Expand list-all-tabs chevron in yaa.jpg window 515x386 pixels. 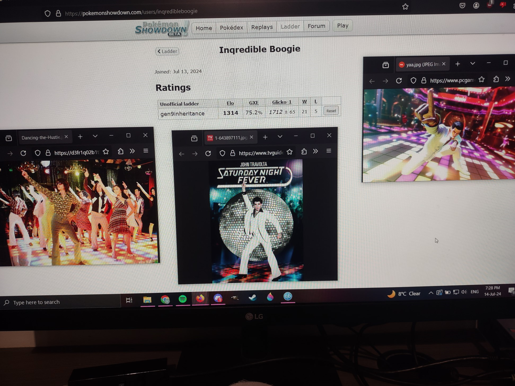click(x=473, y=64)
